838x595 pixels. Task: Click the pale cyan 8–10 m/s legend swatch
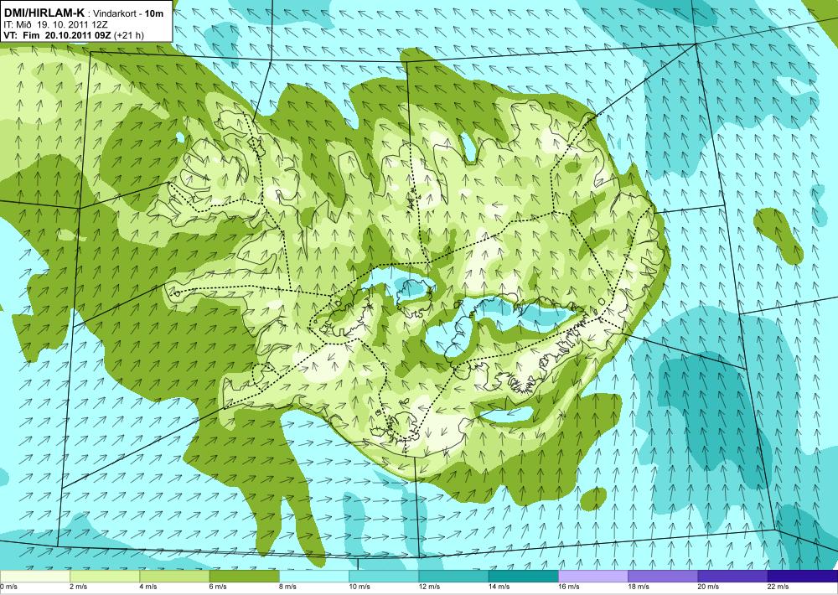tap(313, 577)
